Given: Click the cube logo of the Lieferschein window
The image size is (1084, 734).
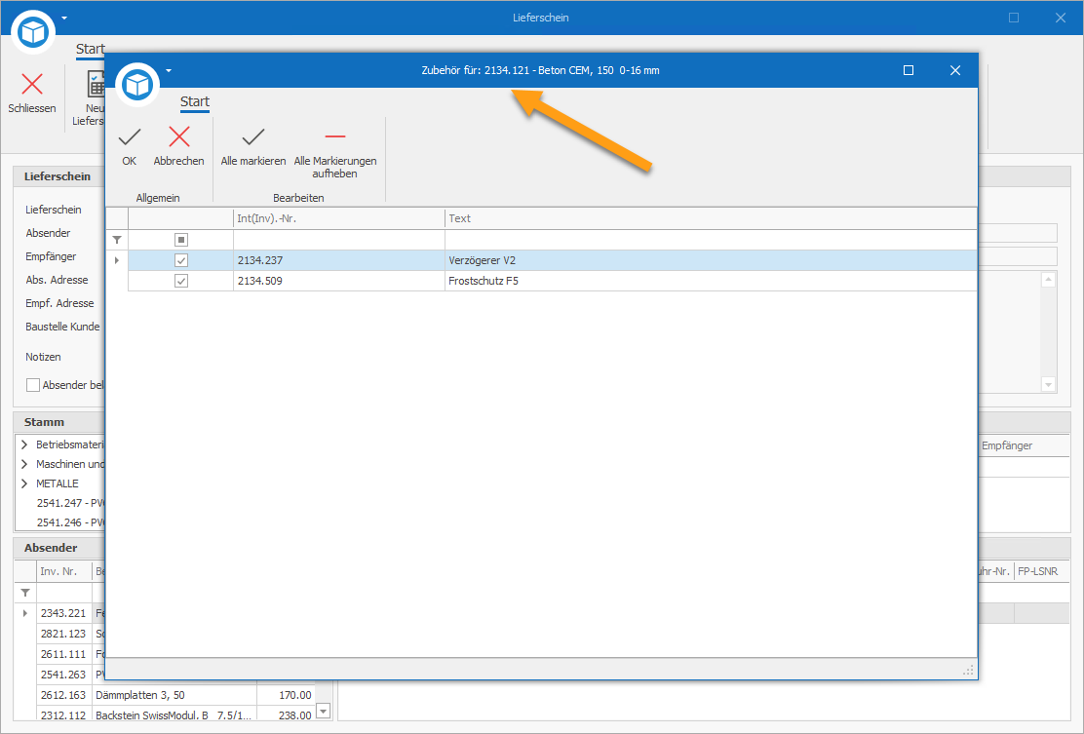Looking at the screenshot, I should tap(33, 32).
